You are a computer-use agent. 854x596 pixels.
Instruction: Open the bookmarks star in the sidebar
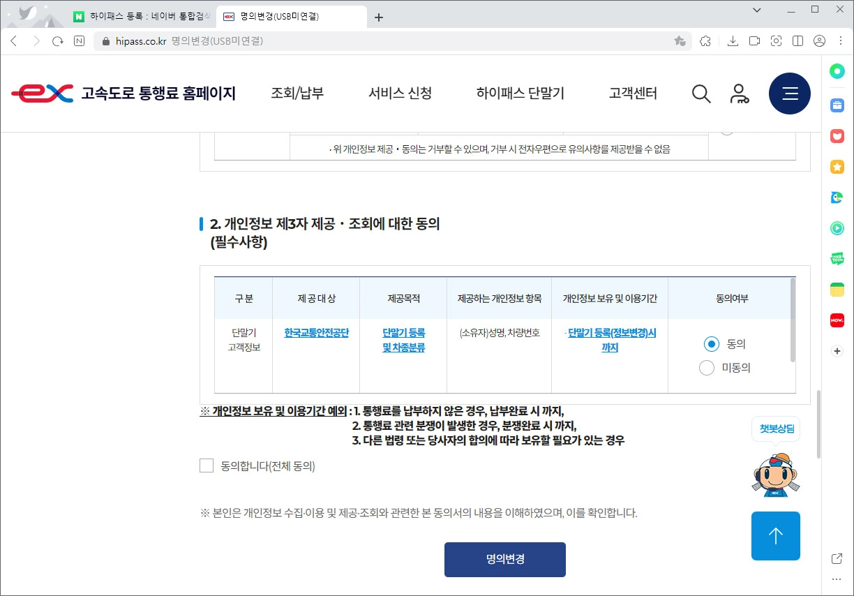(x=837, y=167)
